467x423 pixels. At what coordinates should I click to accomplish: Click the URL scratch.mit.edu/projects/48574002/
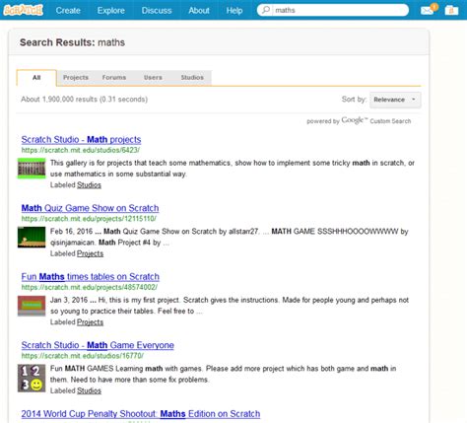tap(90, 287)
